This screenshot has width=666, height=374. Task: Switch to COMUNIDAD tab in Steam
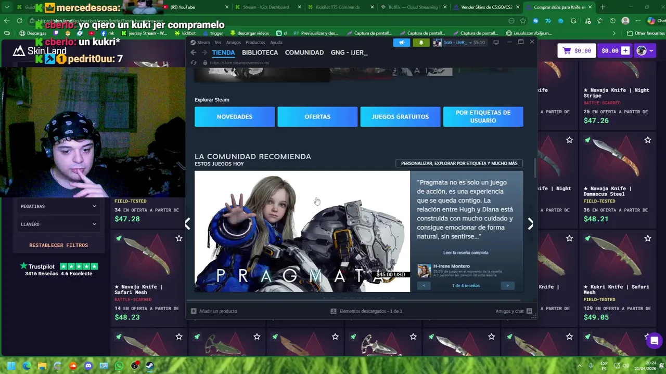click(x=304, y=52)
